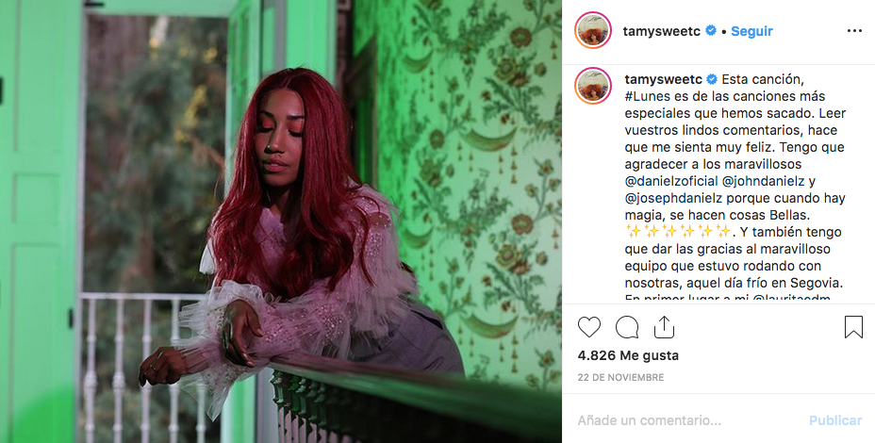The width and height of the screenshot is (875, 443).
Task: Save the post with the bookmark icon
Action: click(x=853, y=327)
